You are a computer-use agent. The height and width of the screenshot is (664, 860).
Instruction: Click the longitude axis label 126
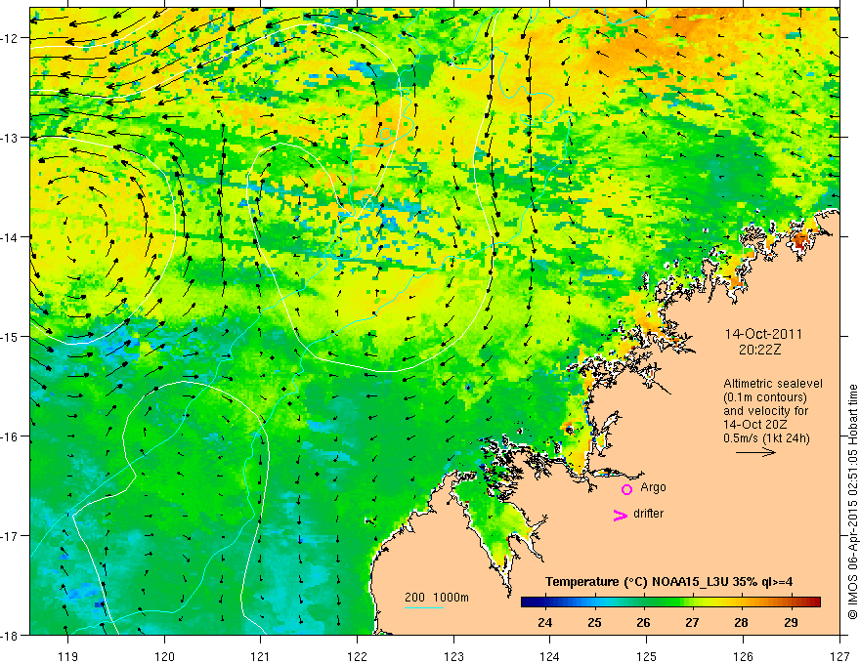(743, 656)
